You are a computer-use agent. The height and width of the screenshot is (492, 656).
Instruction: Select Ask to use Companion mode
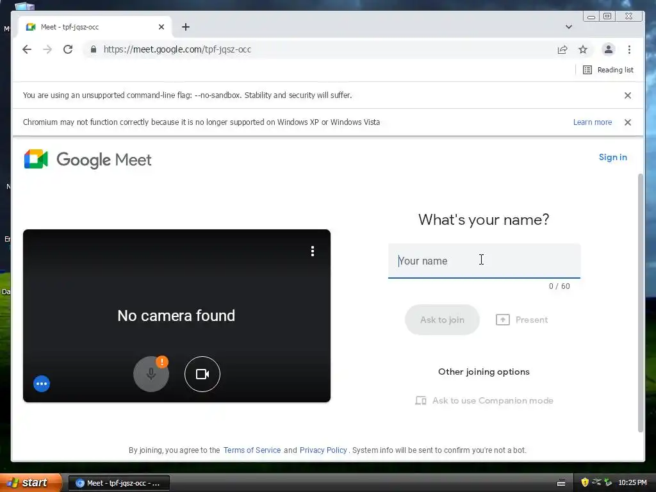tap(484, 400)
